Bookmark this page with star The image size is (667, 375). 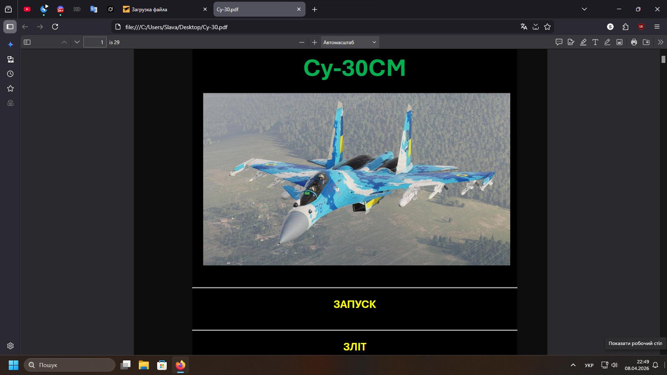[x=547, y=27]
